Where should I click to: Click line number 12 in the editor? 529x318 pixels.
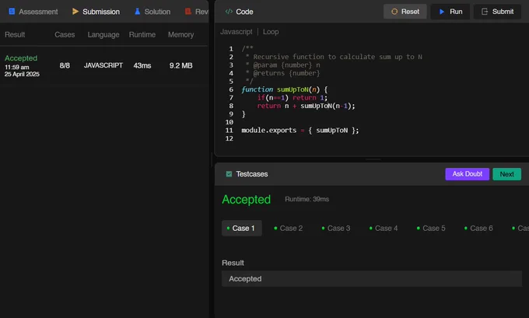pyautogui.click(x=229, y=138)
